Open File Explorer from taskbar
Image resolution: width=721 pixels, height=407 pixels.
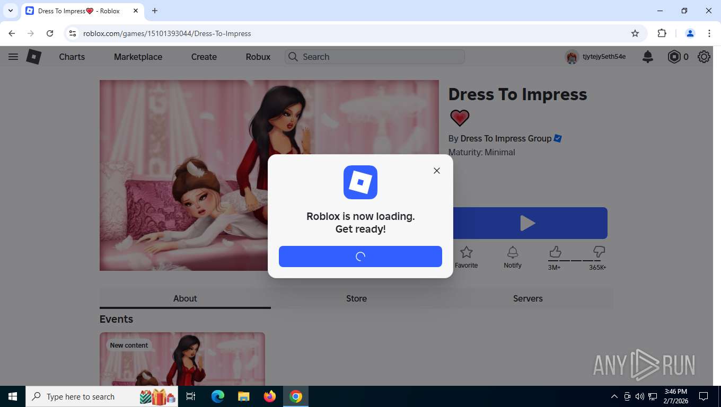coord(243,396)
